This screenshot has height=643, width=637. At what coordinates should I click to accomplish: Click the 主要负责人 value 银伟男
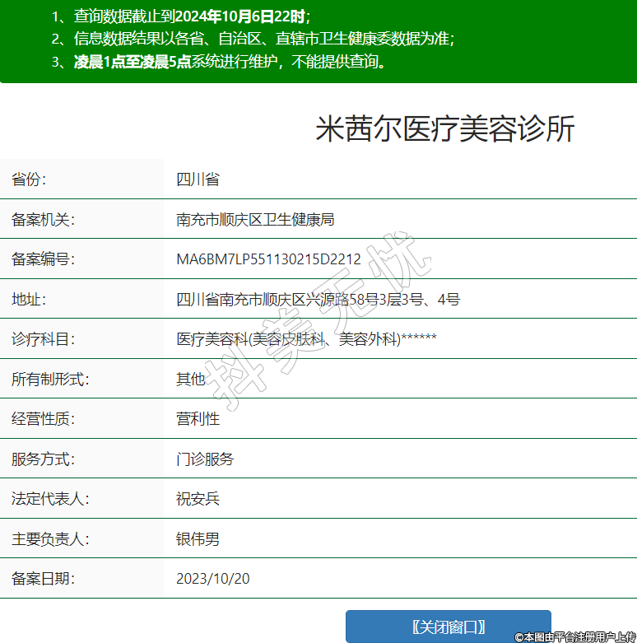click(198, 539)
